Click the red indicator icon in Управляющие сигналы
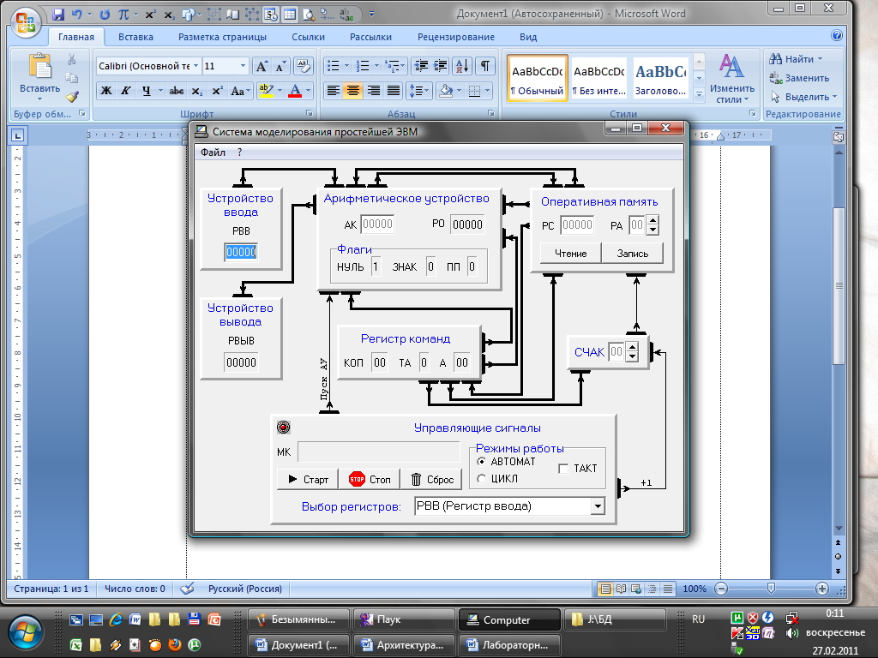The image size is (878, 658). click(284, 428)
